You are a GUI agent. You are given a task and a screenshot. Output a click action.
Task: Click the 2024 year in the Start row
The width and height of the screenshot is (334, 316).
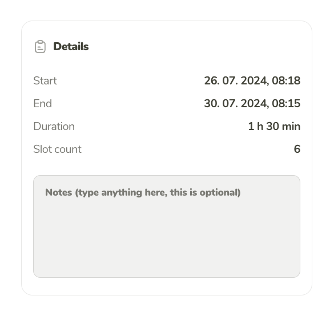[253, 80]
